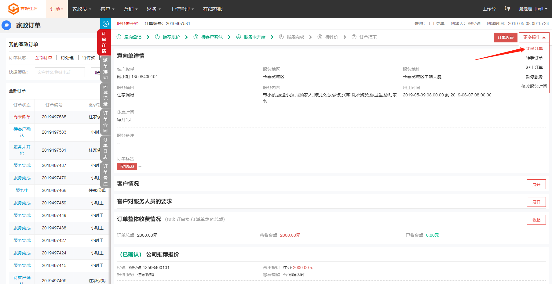The height and width of the screenshot is (284, 552).
Task: Open the 家政员 dropdown menu
Action: [x=82, y=9]
